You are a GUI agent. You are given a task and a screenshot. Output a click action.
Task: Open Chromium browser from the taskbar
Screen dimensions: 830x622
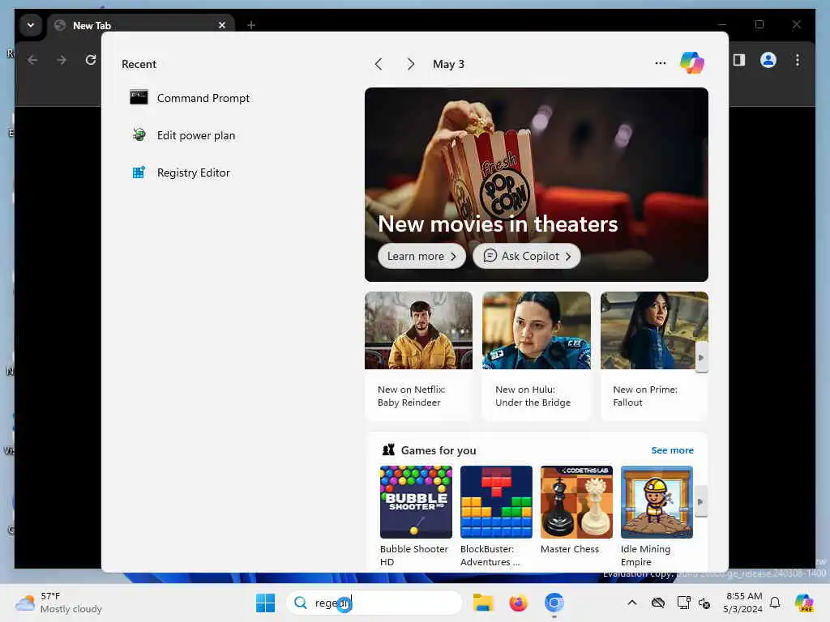(554, 603)
